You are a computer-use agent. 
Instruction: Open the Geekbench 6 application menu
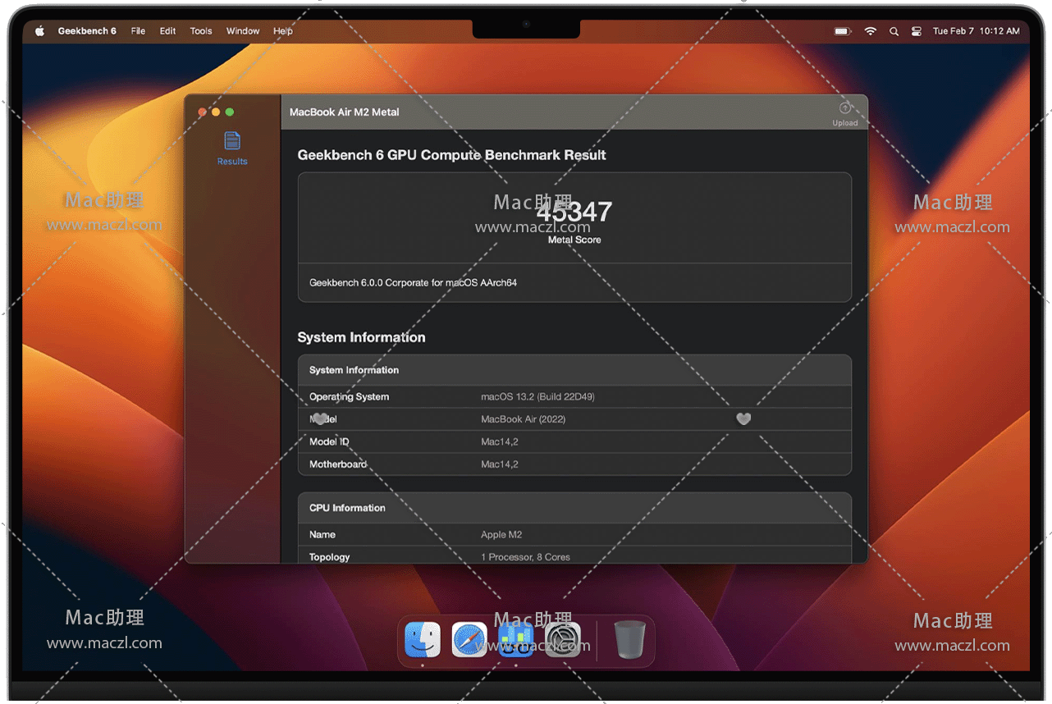87,31
